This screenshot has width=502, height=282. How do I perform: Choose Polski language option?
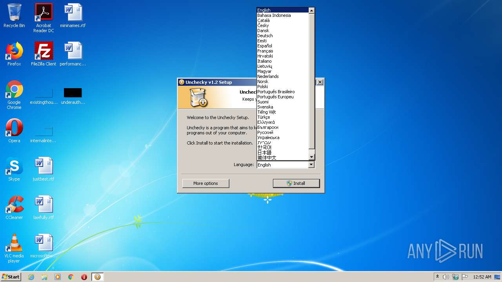click(x=282, y=87)
